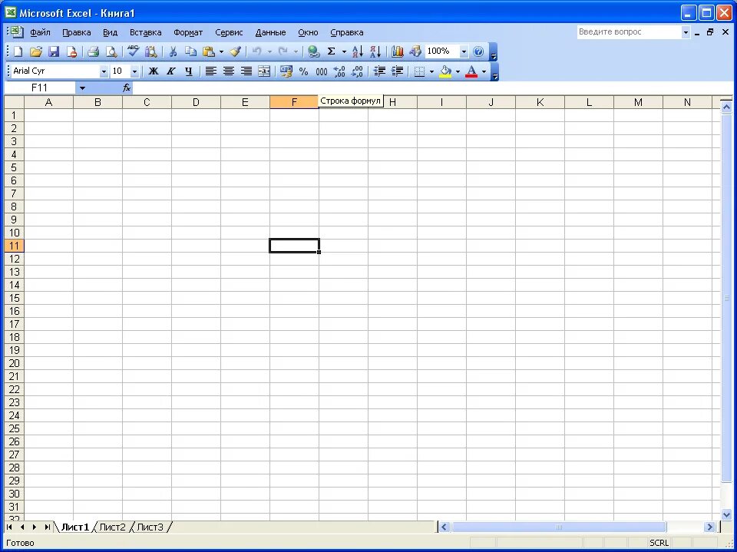
Task: Copy the selected cells
Action: (190, 51)
